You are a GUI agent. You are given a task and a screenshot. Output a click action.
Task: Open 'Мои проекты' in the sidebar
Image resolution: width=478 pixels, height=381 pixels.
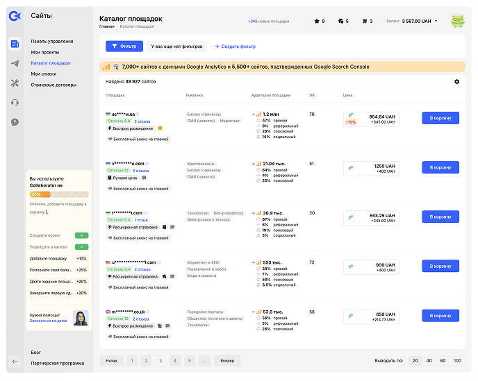45,52
